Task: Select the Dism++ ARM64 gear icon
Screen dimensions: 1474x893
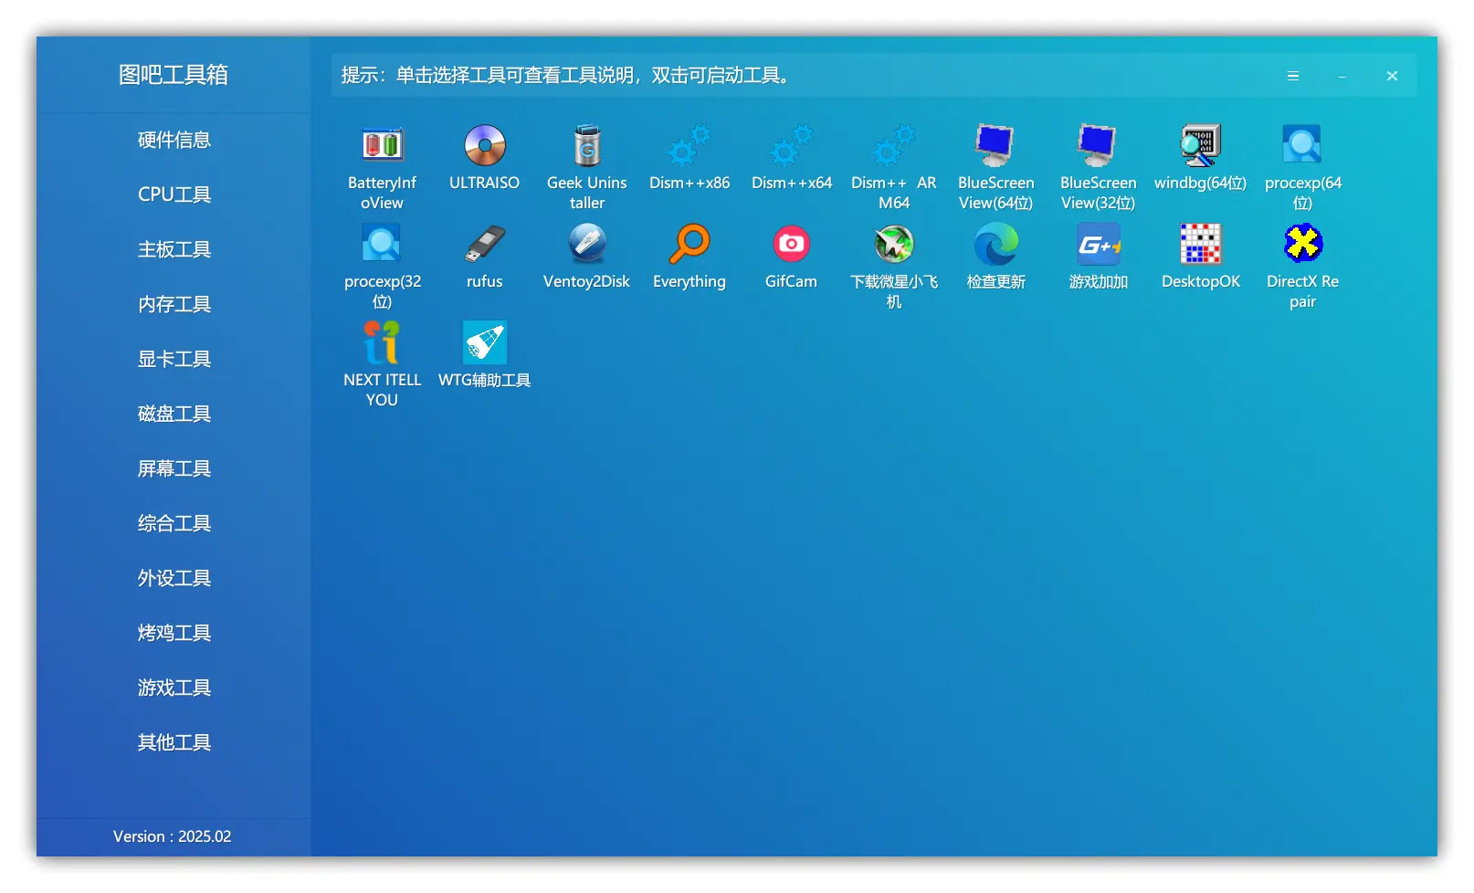Action: click(894, 145)
